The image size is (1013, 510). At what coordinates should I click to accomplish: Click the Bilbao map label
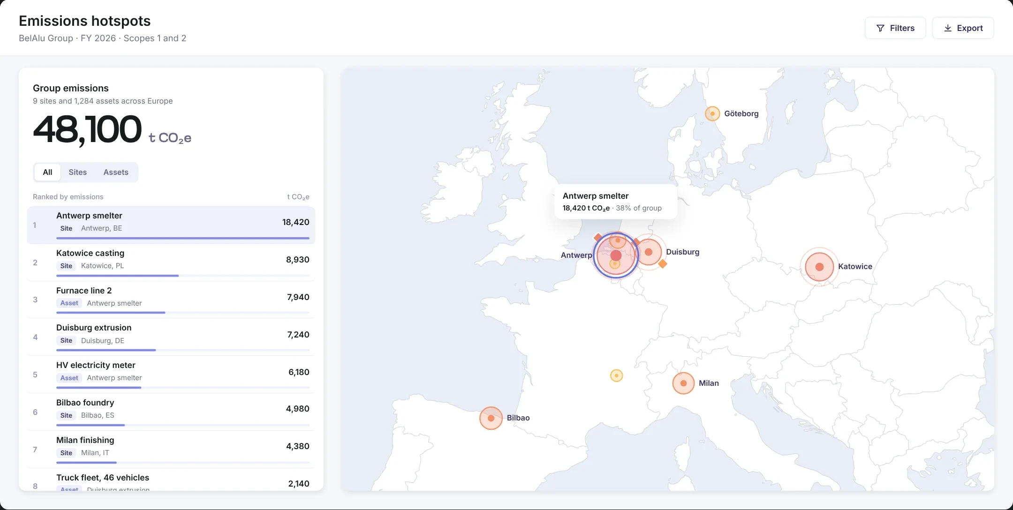pos(518,418)
